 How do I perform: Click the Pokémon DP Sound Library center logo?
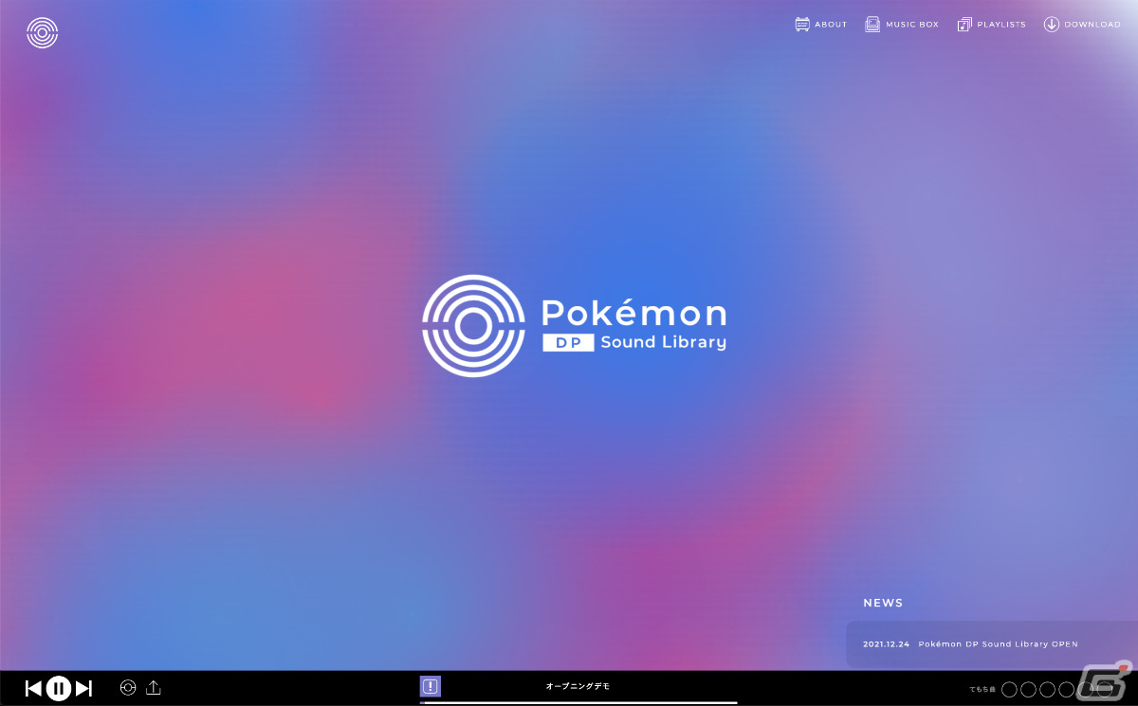tap(575, 326)
